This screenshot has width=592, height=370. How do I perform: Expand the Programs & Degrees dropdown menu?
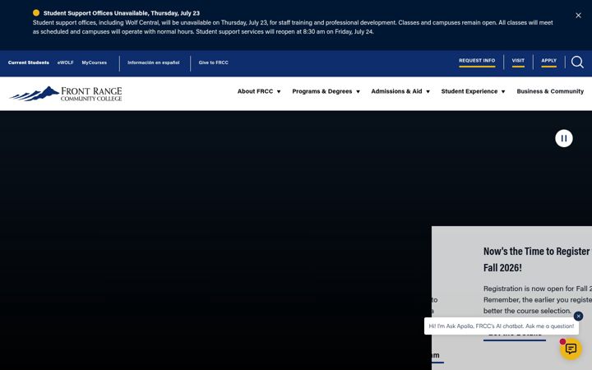326,91
